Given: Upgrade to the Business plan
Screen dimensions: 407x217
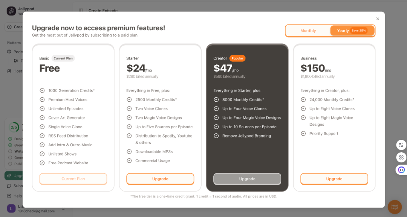Looking at the screenshot, I should point(334,179).
